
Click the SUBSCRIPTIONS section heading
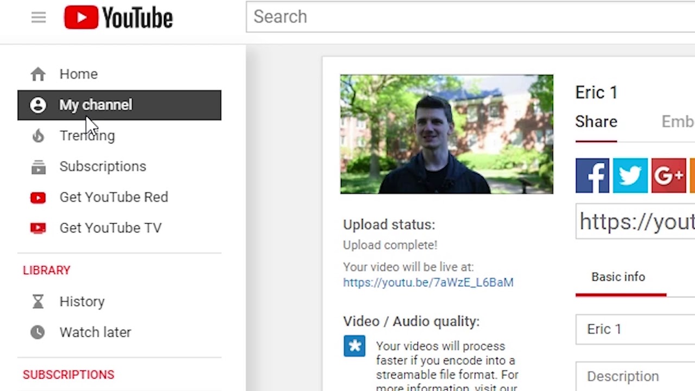pyautogui.click(x=68, y=375)
